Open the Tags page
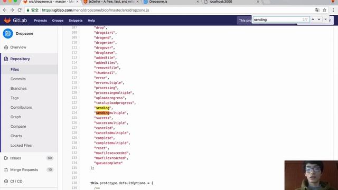This screenshot has height=190, width=338. click(14, 98)
